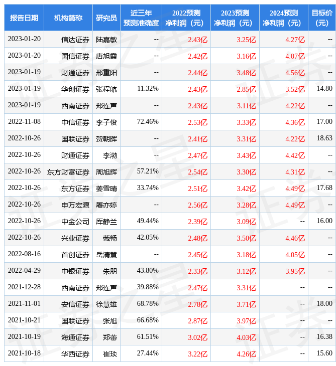Screen dimensions: 336x366
Task: Select researcher 贺朝晖
Action: pos(106,139)
